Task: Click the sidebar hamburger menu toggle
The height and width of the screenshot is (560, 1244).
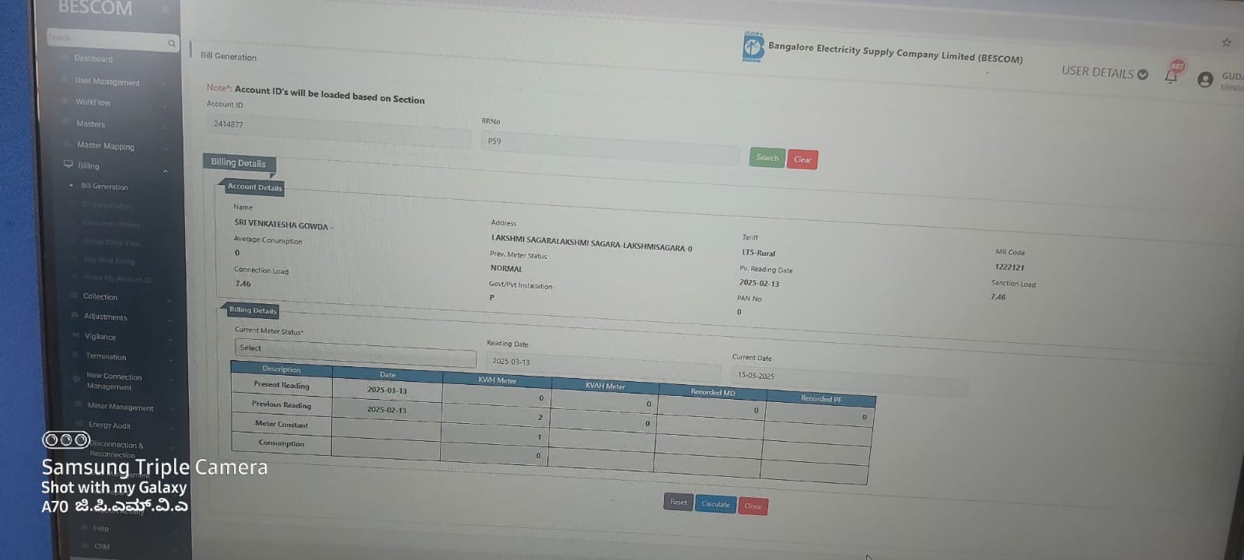Action: click(165, 9)
